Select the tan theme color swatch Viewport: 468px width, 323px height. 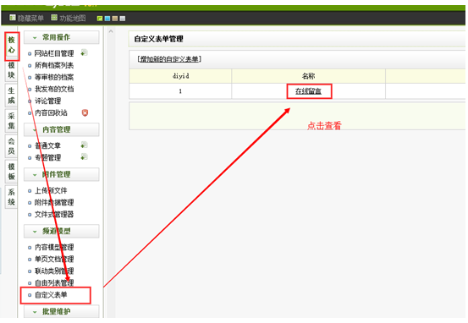click(x=115, y=19)
